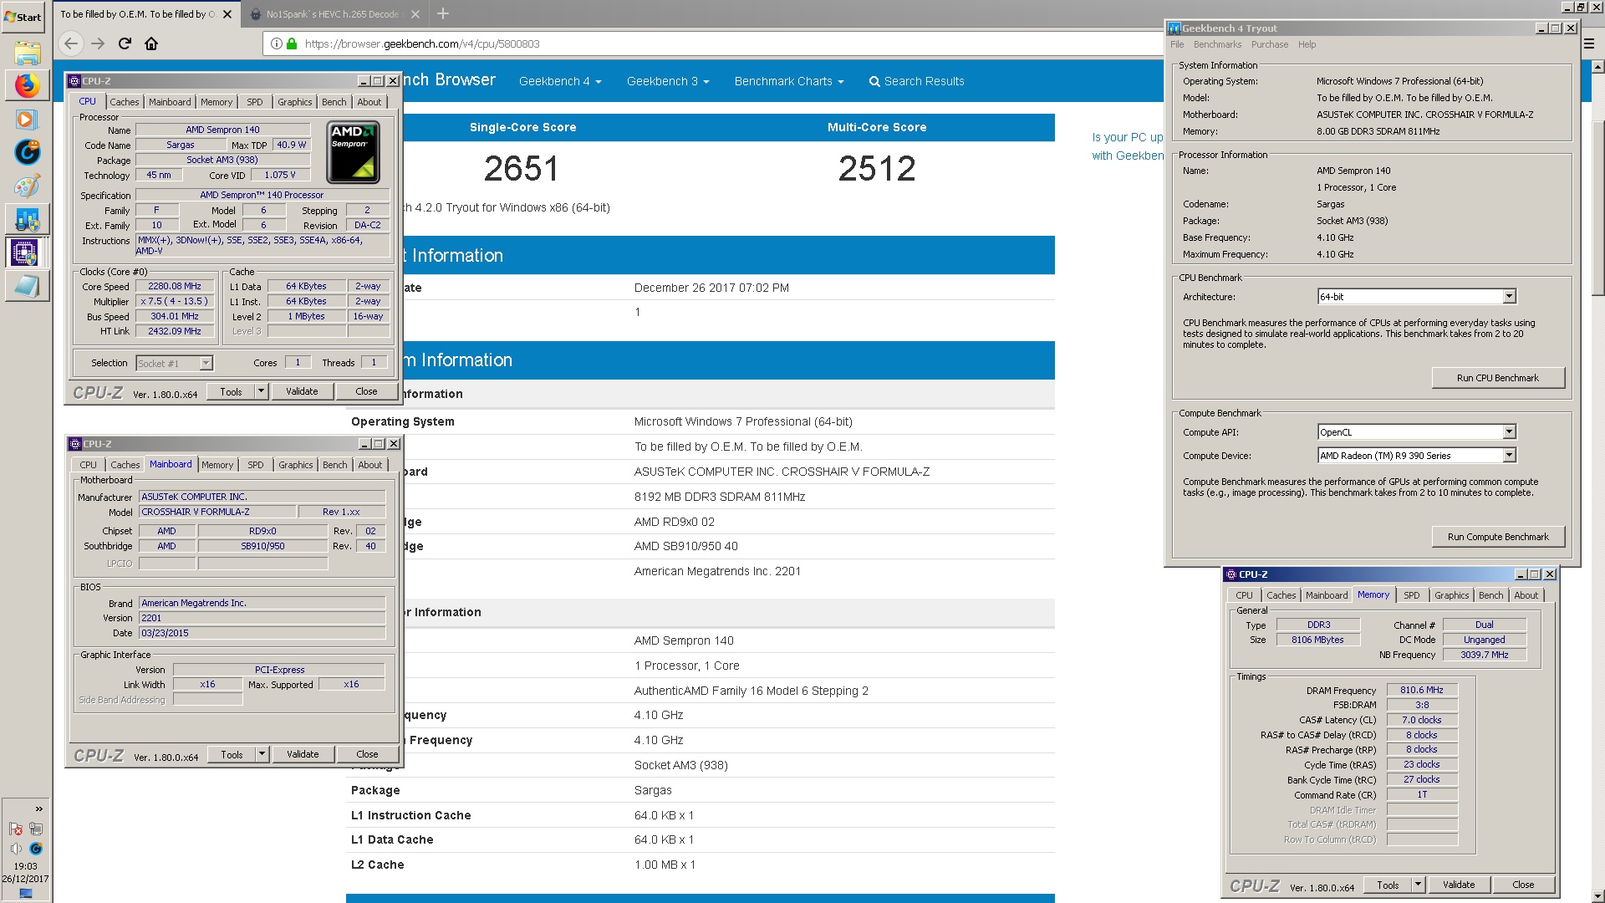This screenshot has height=903, width=1605.
Task: Open Bench tab in upper-left CPU-Z
Action: pyautogui.click(x=334, y=102)
